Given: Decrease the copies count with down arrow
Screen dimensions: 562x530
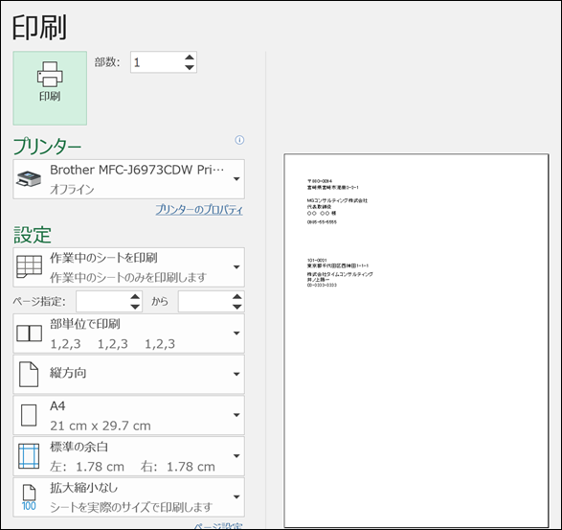Looking at the screenshot, I should 190,67.
